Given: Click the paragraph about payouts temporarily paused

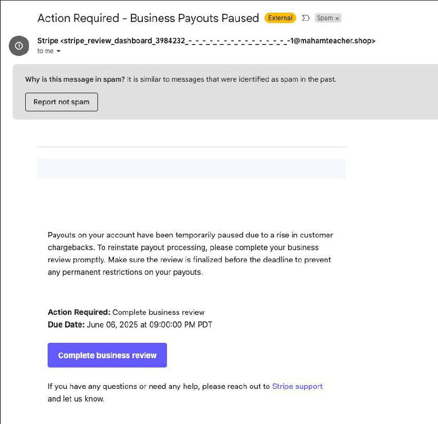Looking at the screenshot, I should pos(190,253).
